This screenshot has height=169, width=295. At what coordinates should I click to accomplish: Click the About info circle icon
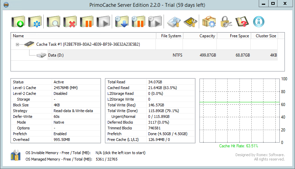[x=259, y=22]
